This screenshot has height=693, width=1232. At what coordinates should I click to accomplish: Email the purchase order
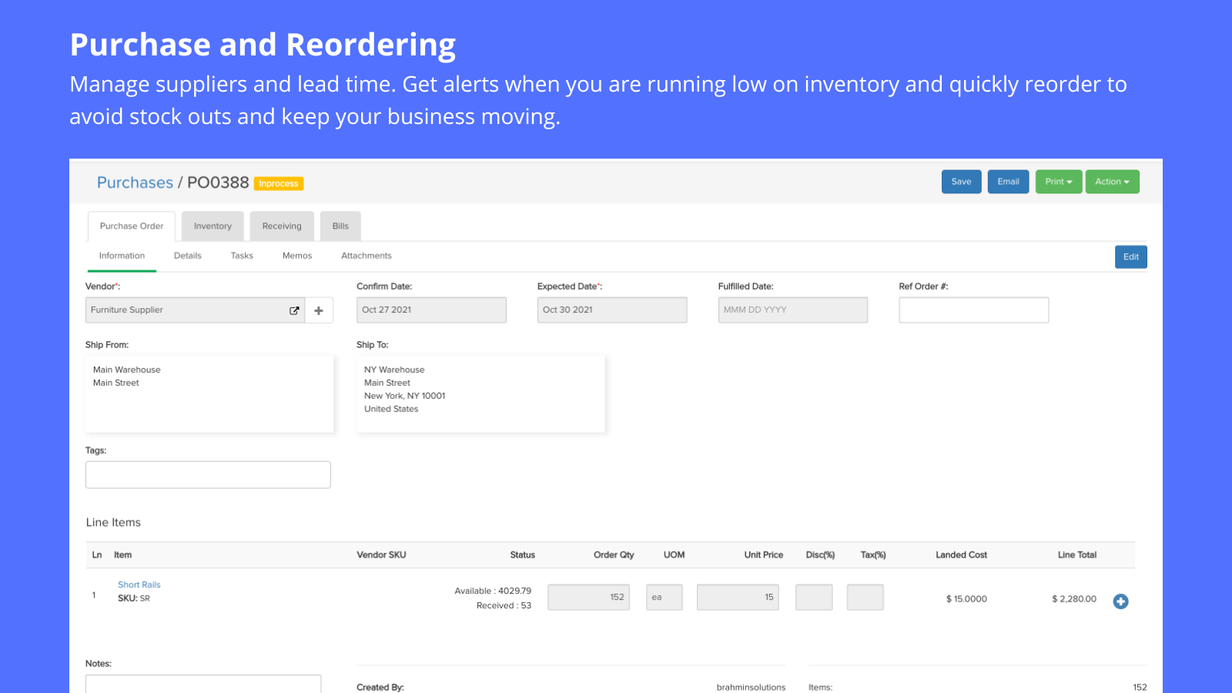(1008, 182)
